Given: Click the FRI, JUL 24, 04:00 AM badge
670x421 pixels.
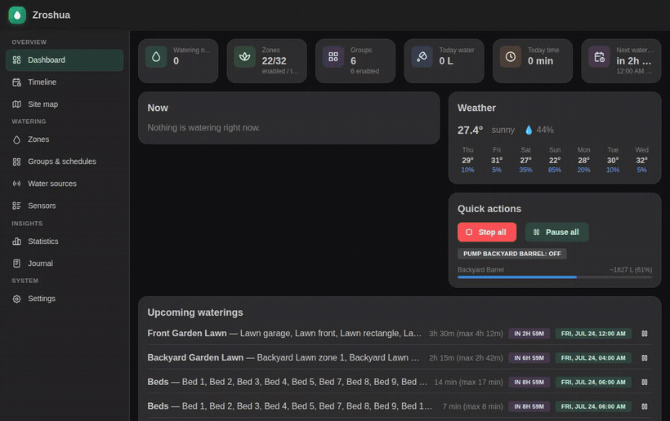Looking at the screenshot, I should 593,358.
